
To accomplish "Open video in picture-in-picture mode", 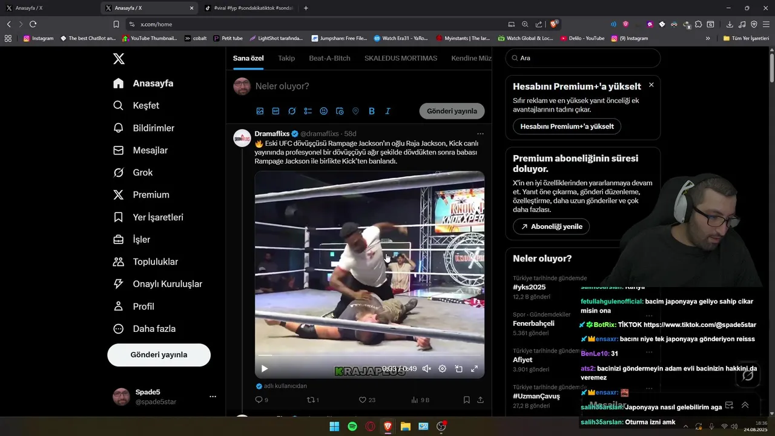I will pos(459,369).
